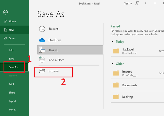The height and width of the screenshot is (116, 164).
Task: Collapse the Older group arrow
Action: pos(113,64)
